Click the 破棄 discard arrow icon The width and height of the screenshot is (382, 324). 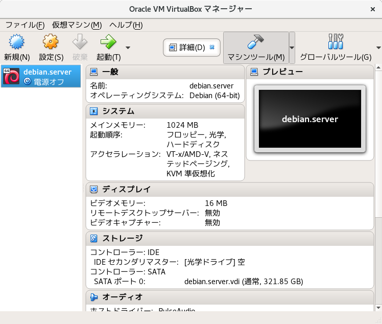click(80, 42)
